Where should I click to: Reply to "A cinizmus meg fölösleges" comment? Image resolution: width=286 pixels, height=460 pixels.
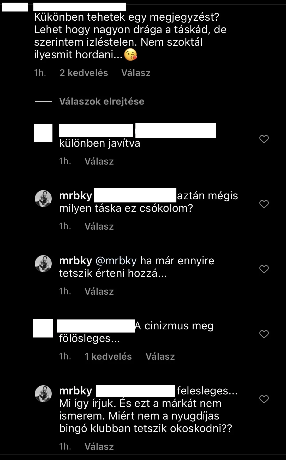(x=160, y=357)
